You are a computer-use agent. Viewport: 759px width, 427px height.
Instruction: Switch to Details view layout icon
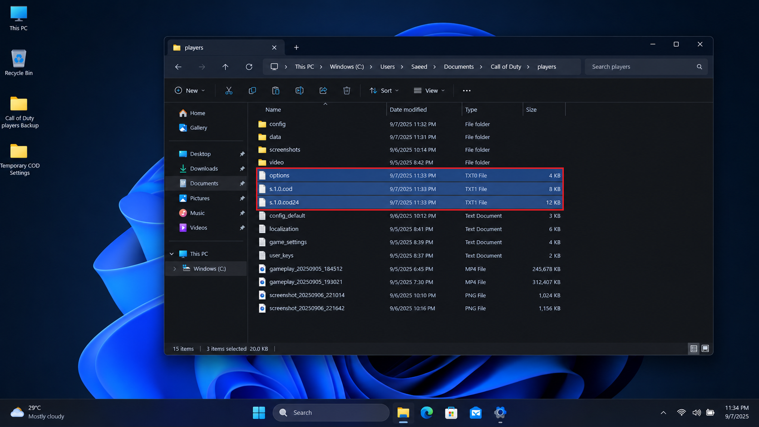pyautogui.click(x=694, y=348)
